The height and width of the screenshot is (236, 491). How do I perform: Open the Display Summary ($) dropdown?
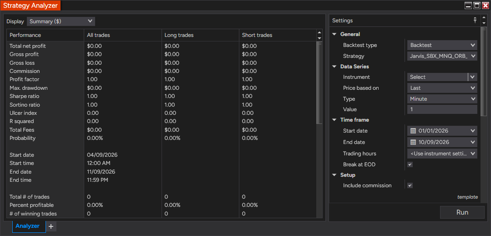pos(61,21)
